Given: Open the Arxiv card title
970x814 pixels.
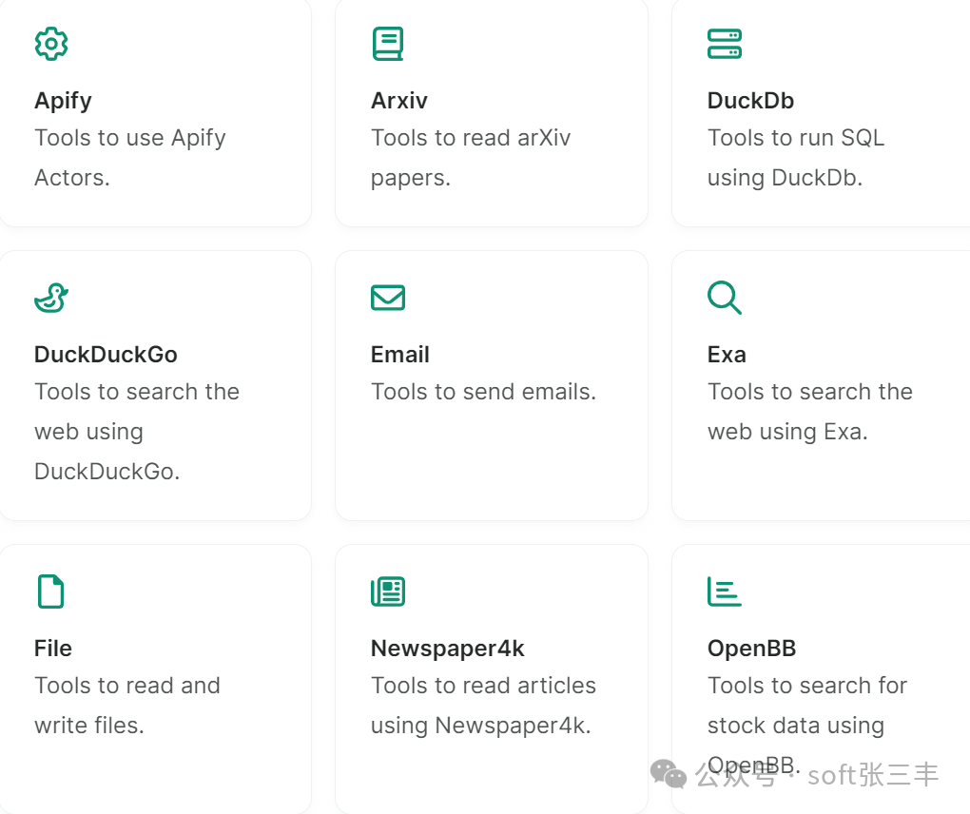Looking at the screenshot, I should click(399, 101).
